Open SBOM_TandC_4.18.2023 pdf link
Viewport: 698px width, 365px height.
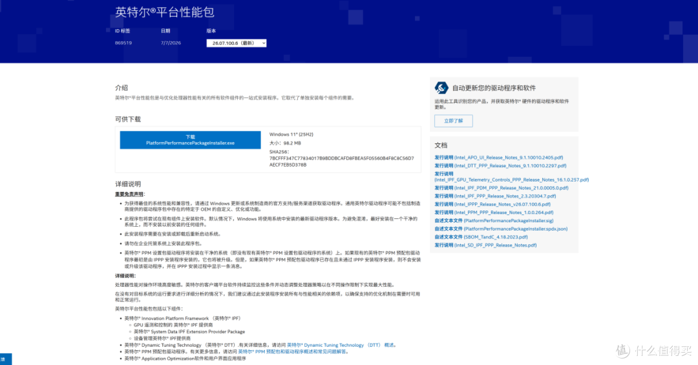tap(481, 237)
